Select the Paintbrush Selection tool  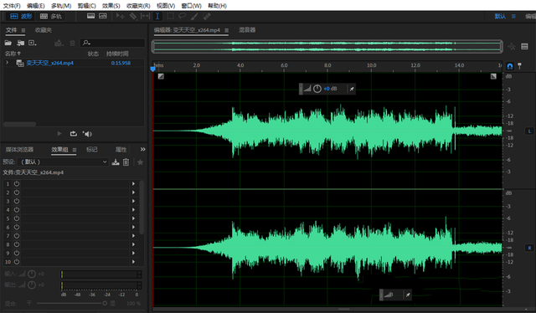click(194, 16)
